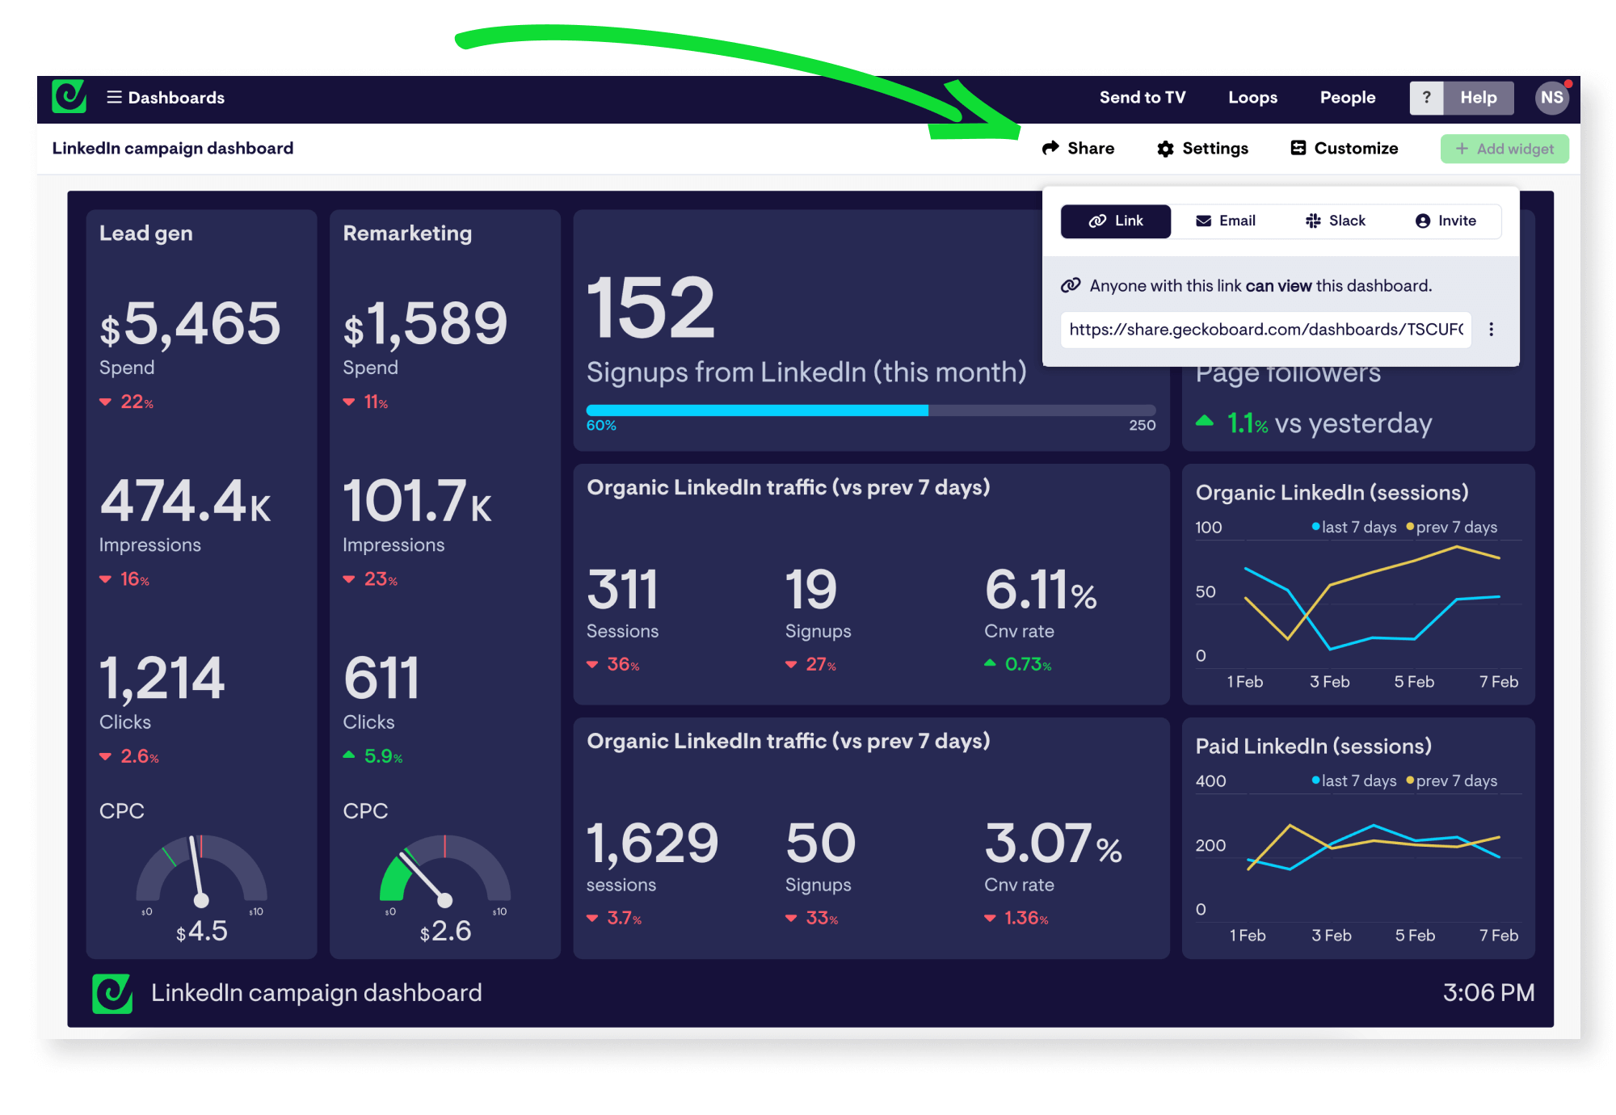Click the Invite person icon in the share dialog
The height and width of the screenshot is (1115, 1616).
coord(1422,221)
